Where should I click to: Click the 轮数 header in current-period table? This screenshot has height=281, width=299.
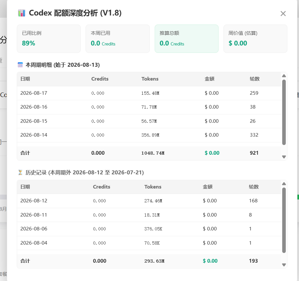(254, 79)
